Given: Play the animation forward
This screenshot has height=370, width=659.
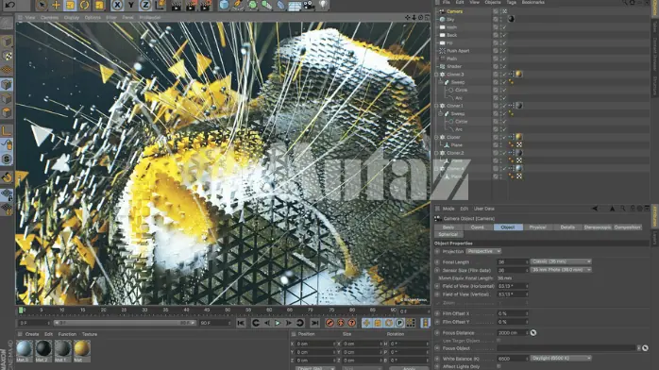Looking at the screenshot, I should 278,323.
